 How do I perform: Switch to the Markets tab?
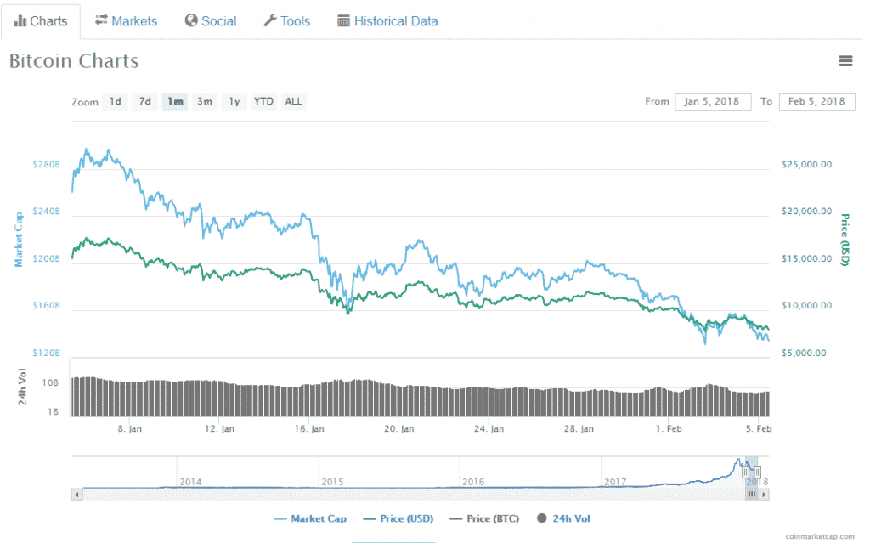tap(126, 21)
